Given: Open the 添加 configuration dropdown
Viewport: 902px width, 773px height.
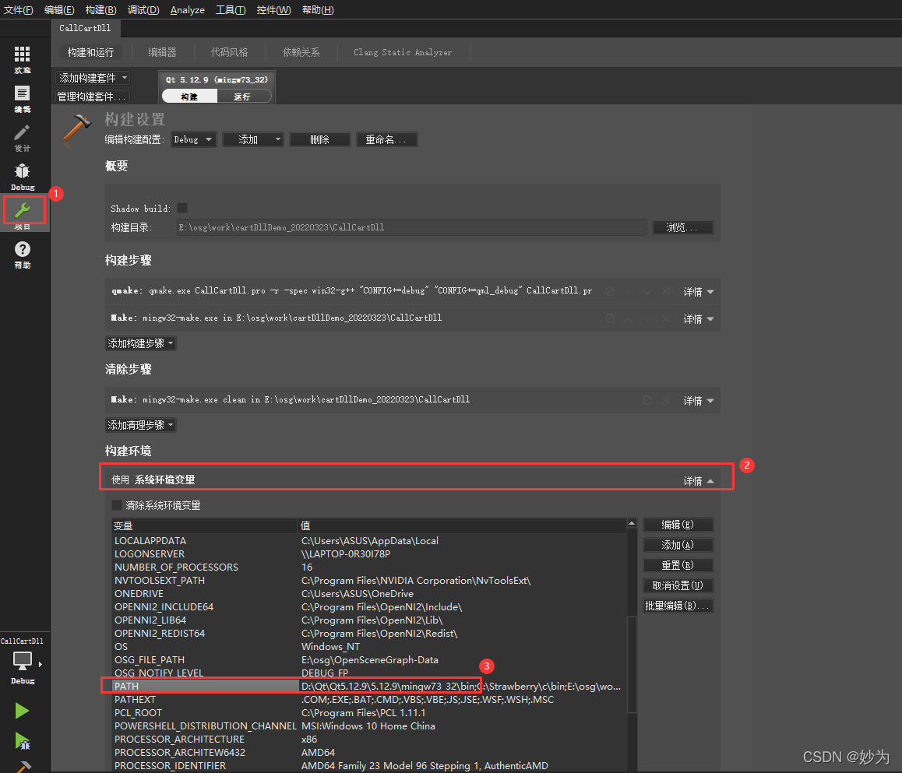Looking at the screenshot, I should (x=252, y=139).
